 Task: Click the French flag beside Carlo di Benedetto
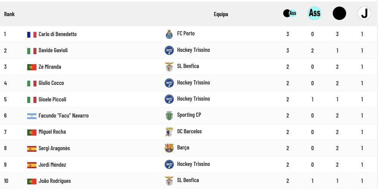tap(31, 35)
